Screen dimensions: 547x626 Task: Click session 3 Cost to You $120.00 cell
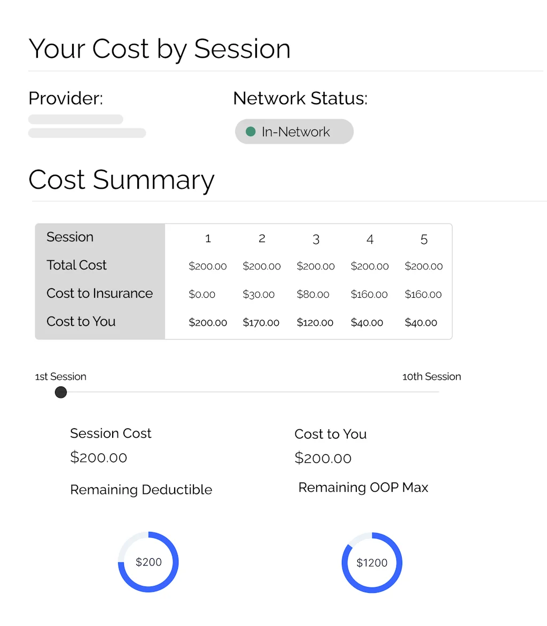click(x=315, y=322)
